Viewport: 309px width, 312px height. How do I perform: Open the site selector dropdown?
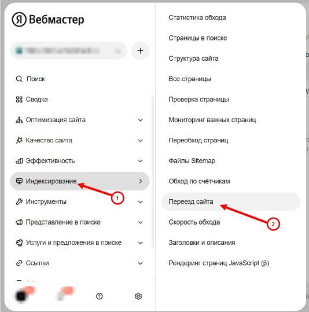click(x=69, y=51)
